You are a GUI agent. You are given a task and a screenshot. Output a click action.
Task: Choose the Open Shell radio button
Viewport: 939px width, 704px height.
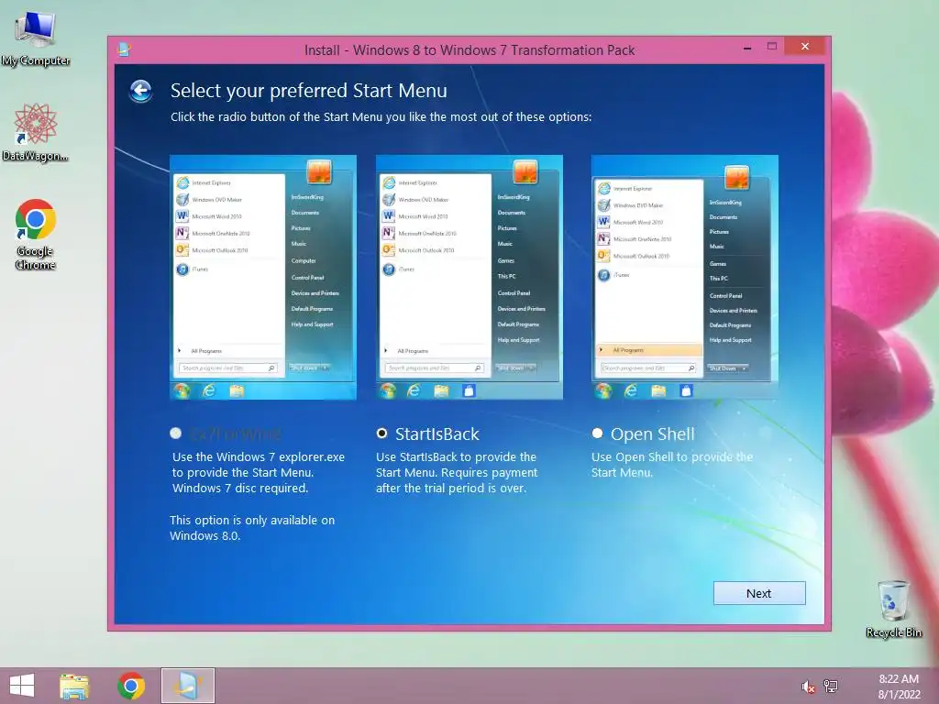pos(597,433)
